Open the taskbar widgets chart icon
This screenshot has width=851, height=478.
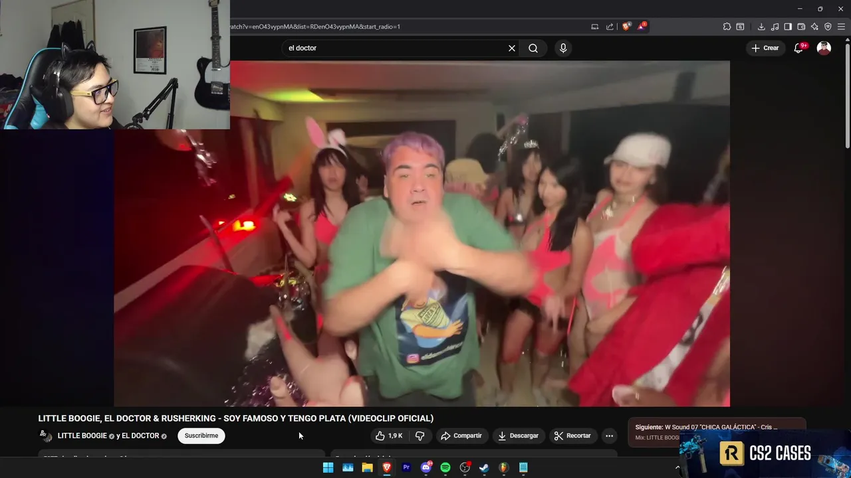pyautogui.click(x=348, y=467)
